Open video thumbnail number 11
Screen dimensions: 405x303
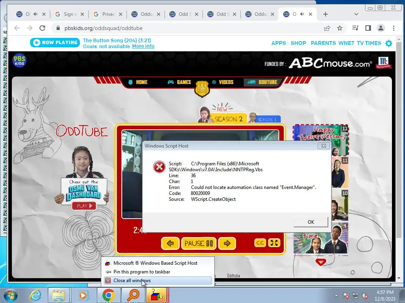pos(340,172)
